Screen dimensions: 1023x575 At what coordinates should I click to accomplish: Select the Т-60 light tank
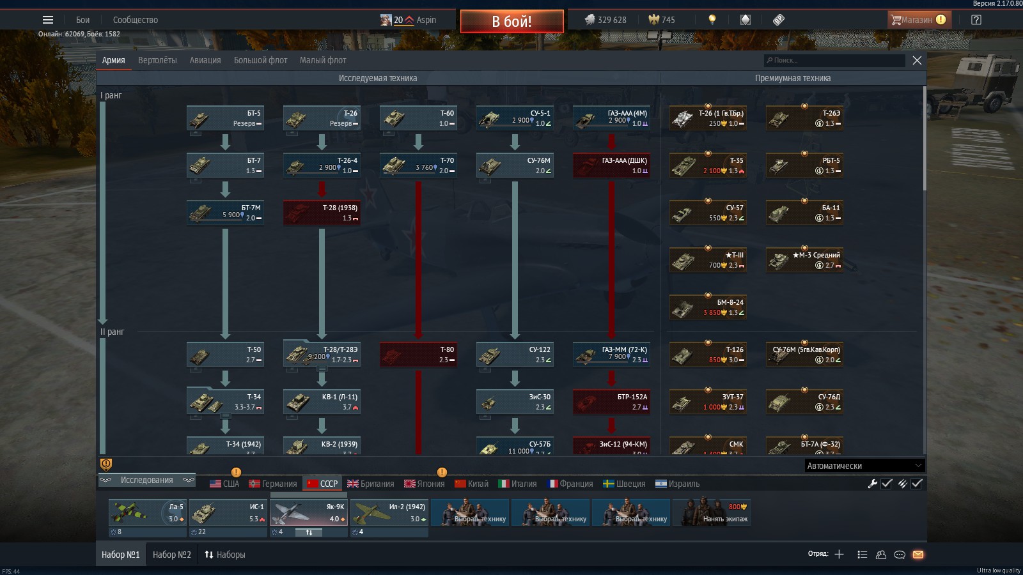point(418,118)
